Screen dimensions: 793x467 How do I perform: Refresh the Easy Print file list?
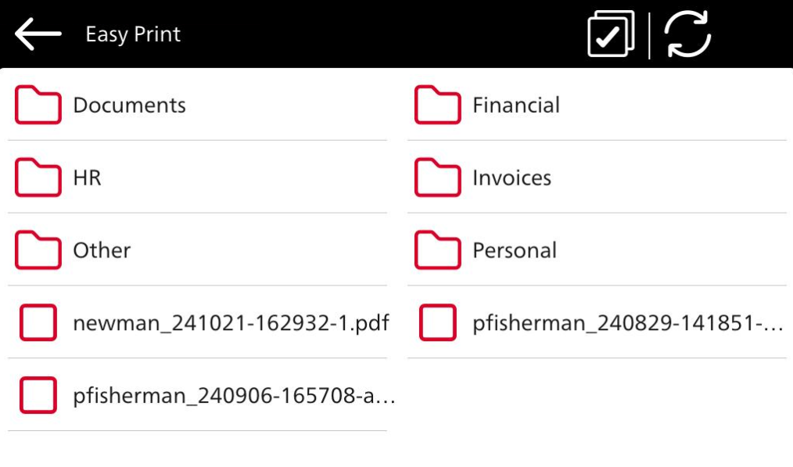687,35
